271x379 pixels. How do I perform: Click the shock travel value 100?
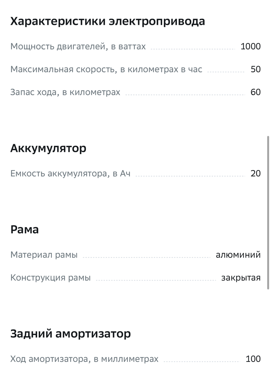(253, 359)
